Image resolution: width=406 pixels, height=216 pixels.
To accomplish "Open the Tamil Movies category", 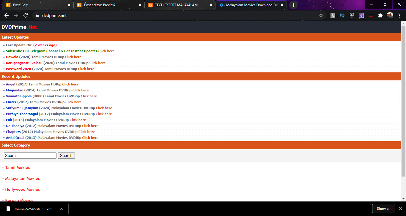I will pos(18,167).
